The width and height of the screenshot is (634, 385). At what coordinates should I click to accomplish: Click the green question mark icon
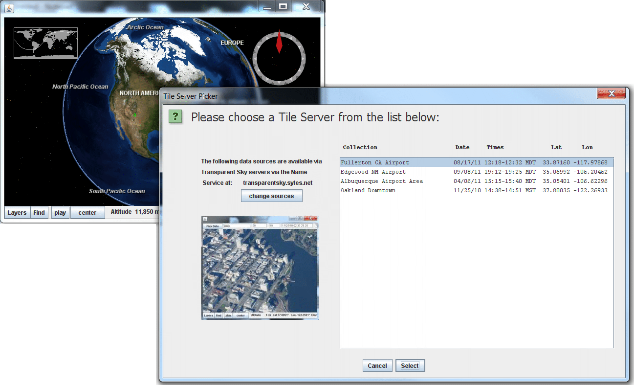point(175,116)
